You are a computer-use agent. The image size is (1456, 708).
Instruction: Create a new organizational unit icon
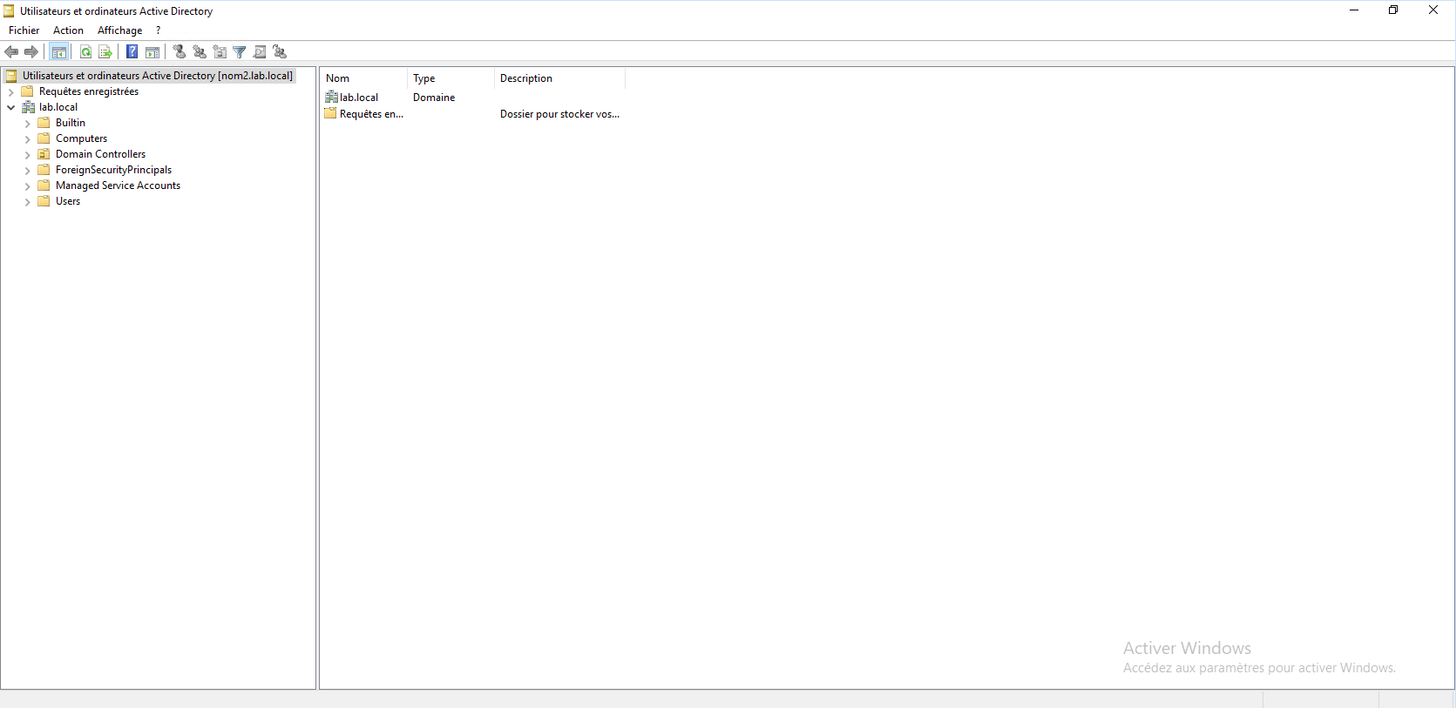click(220, 52)
